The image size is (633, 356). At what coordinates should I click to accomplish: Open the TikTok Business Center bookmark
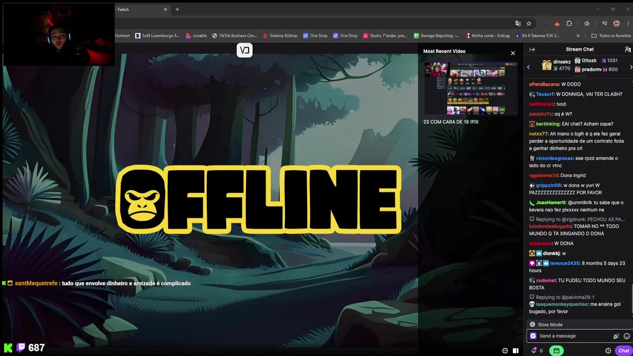(x=234, y=36)
